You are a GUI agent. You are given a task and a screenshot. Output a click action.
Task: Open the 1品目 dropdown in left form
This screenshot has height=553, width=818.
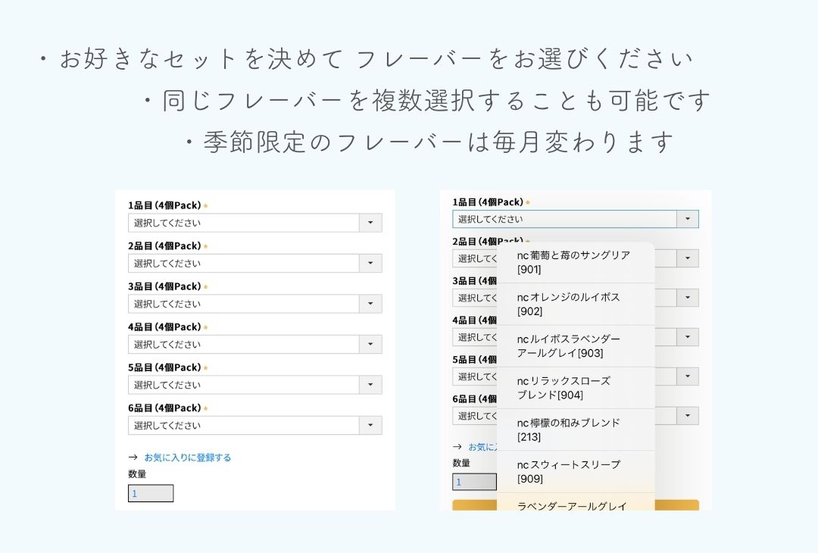[254, 223]
